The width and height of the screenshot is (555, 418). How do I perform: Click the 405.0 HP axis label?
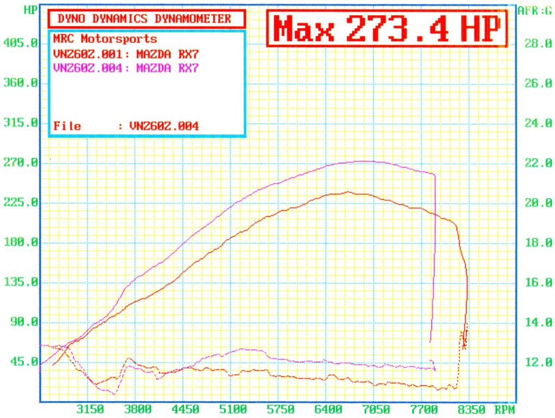click(21, 43)
